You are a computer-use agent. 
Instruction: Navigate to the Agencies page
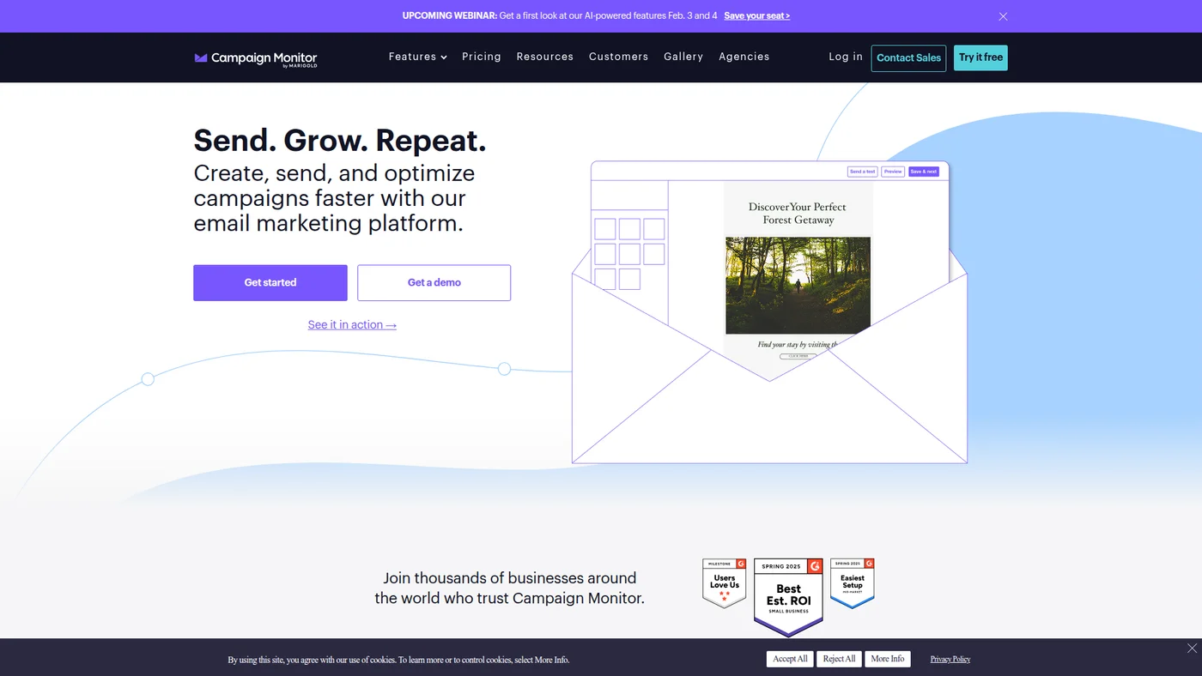[744, 57]
